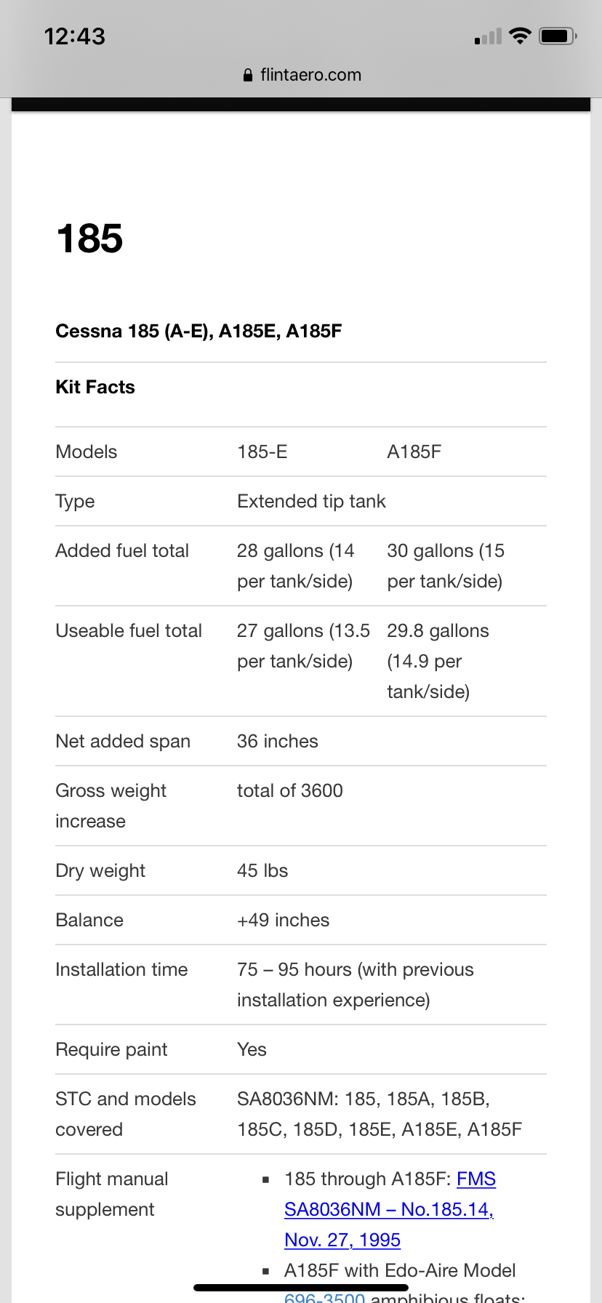This screenshot has width=602, height=1303.
Task: Tap the lock icon in address bar
Action: coord(248,75)
